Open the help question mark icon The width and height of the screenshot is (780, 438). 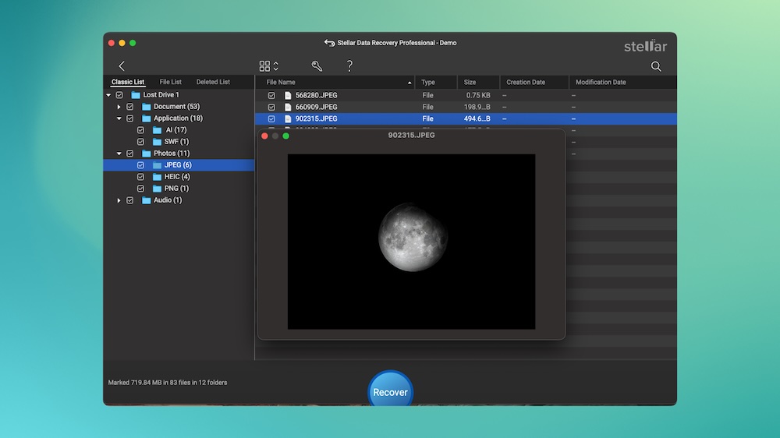pos(349,66)
